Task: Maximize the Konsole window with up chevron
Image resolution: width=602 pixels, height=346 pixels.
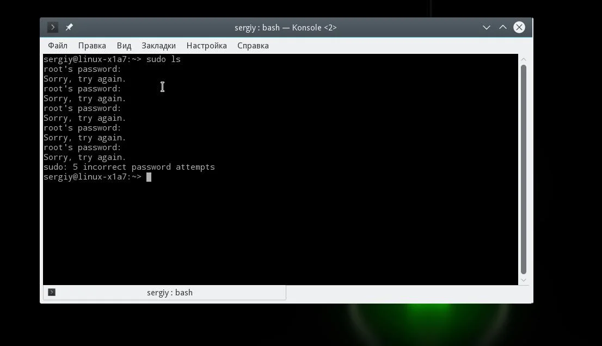Action: [x=502, y=27]
